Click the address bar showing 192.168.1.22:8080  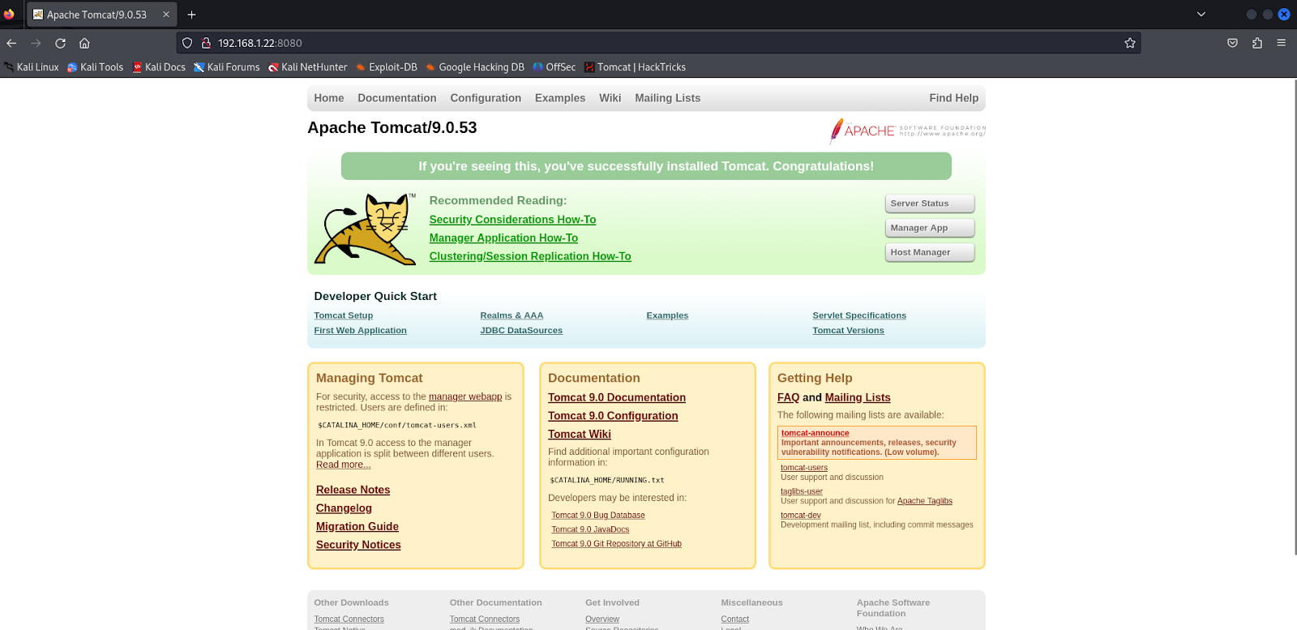click(x=657, y=43)
